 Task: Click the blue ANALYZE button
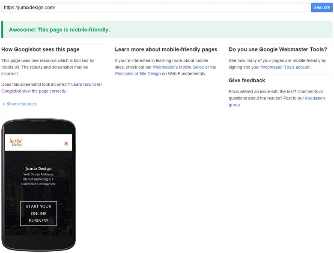tap(322, 7)
